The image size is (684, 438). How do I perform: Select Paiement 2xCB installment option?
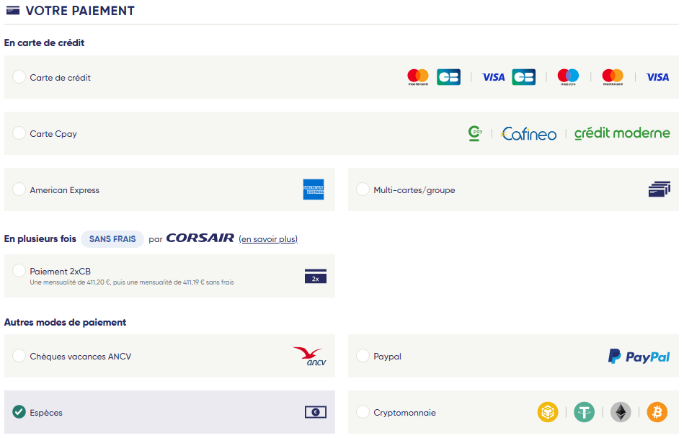coord(19,271)
